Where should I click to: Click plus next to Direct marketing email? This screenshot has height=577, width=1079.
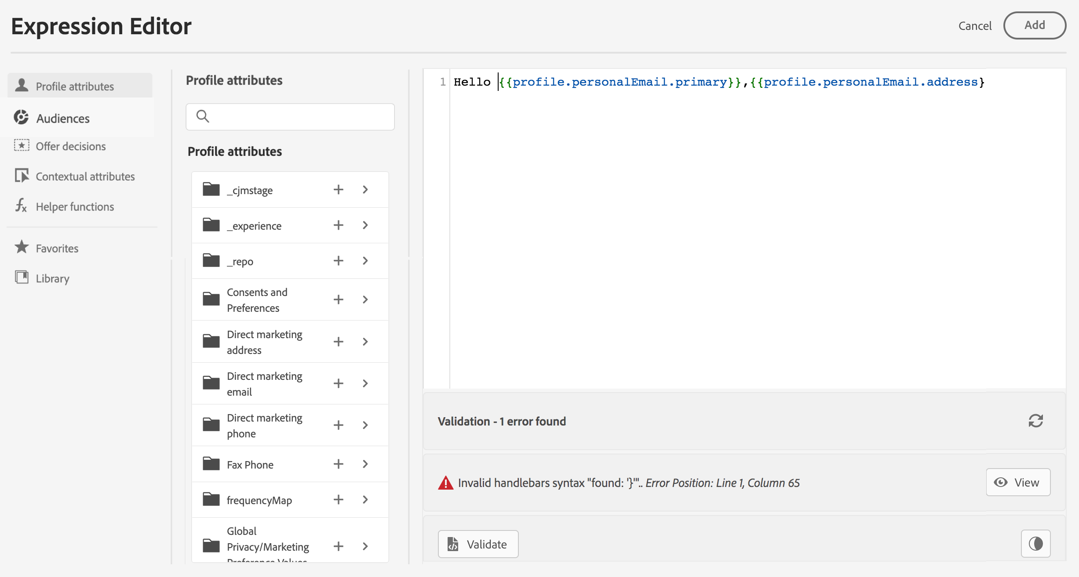point(338,383)
